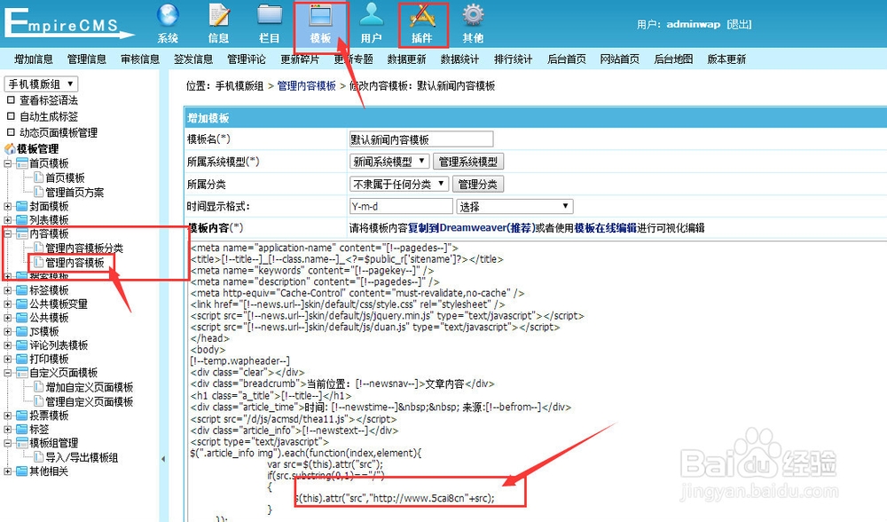Open the 管理评论 menu item

pyautogui.click(x=247, y=59)
